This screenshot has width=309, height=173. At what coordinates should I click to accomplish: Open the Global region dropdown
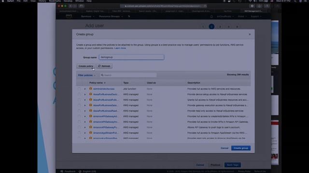242,16
